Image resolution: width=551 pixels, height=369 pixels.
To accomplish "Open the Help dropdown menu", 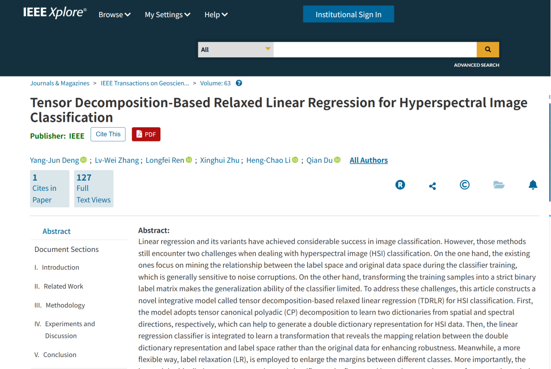I will coord(216,15).
